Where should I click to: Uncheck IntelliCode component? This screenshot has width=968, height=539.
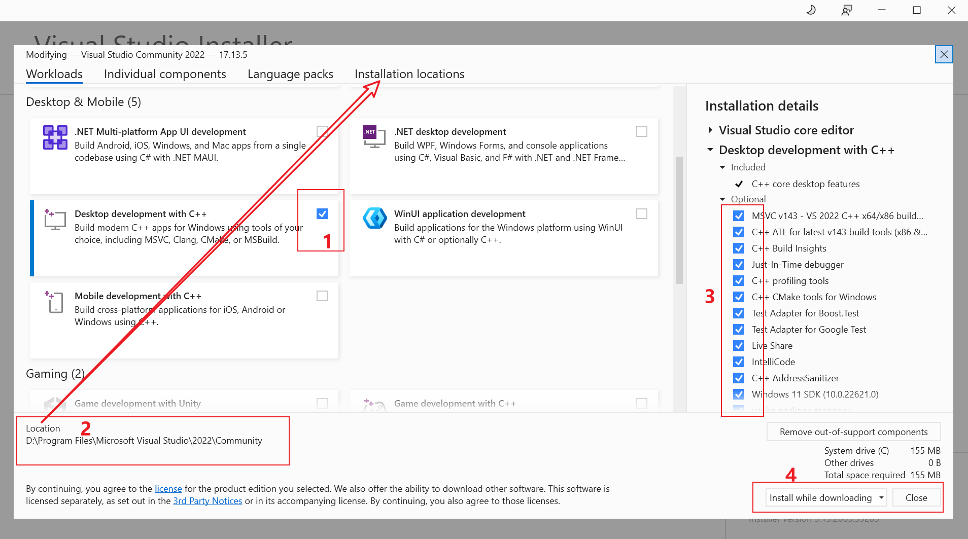(739, 362)
